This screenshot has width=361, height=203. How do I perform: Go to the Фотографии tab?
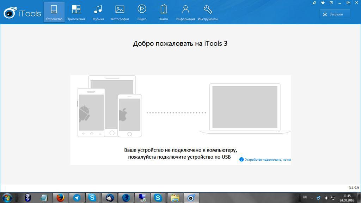(120, 12)
